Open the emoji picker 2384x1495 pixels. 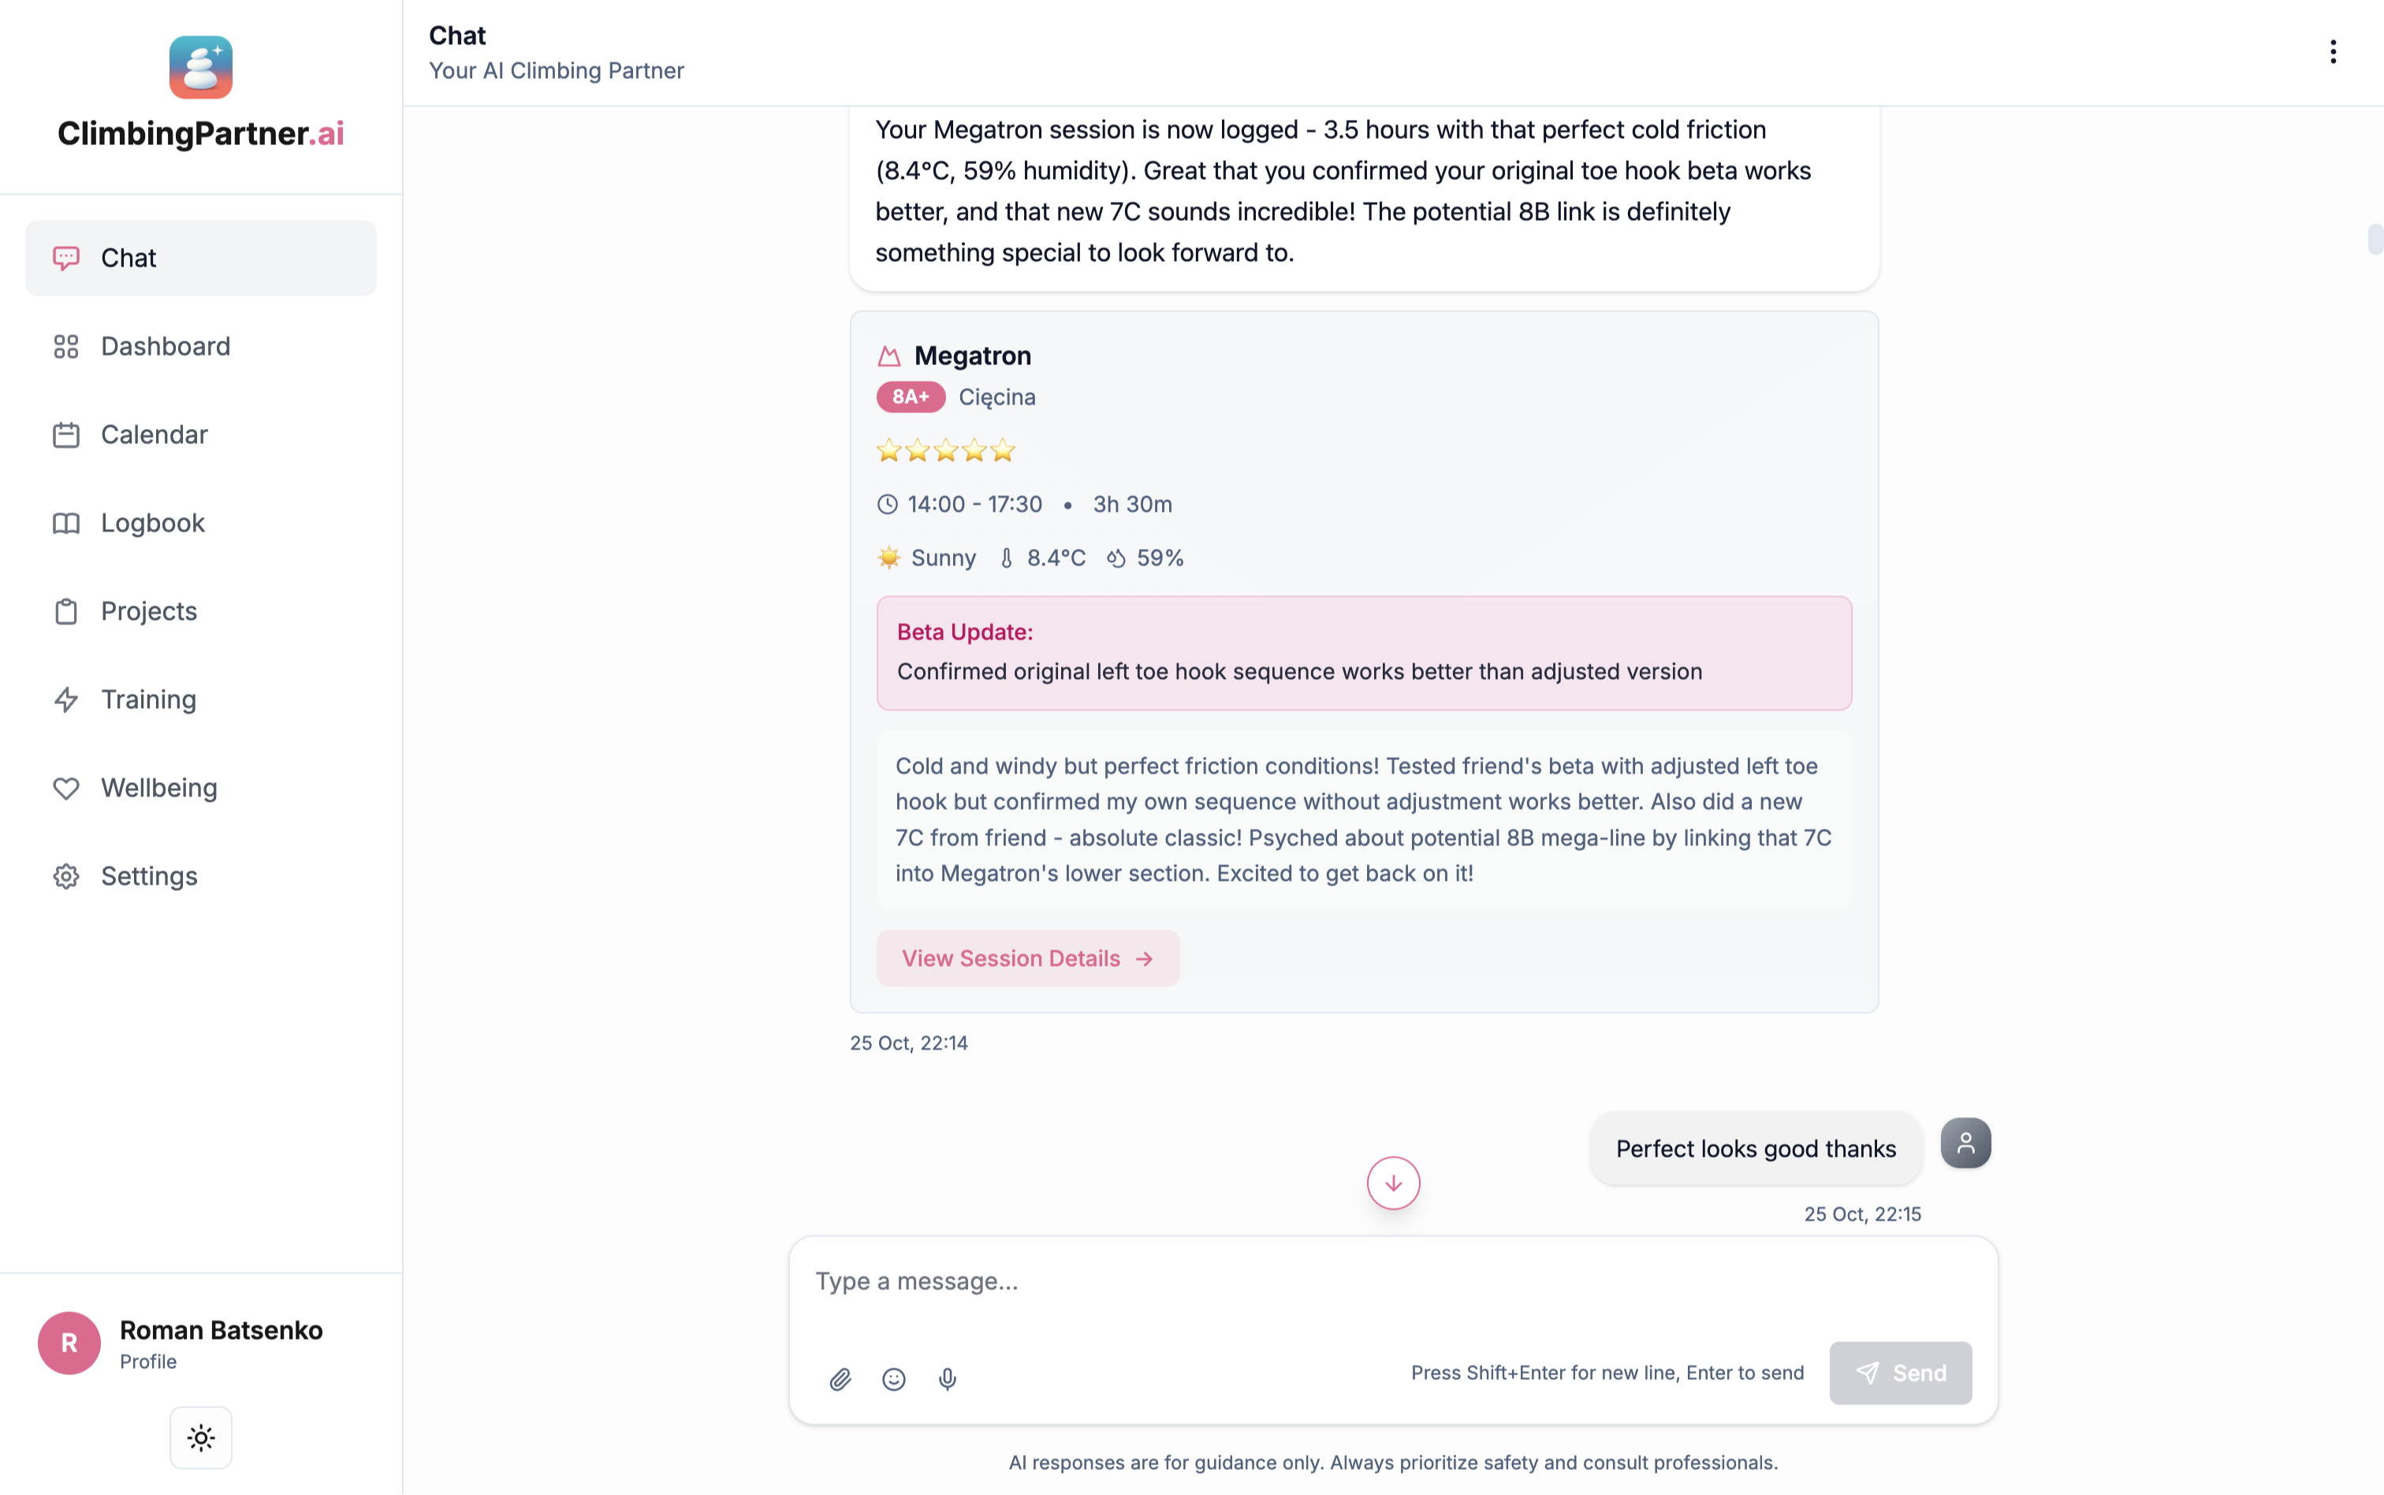tap(893, 1378)
